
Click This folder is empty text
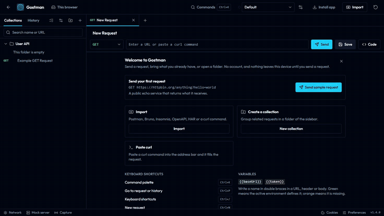pos(29,52)
